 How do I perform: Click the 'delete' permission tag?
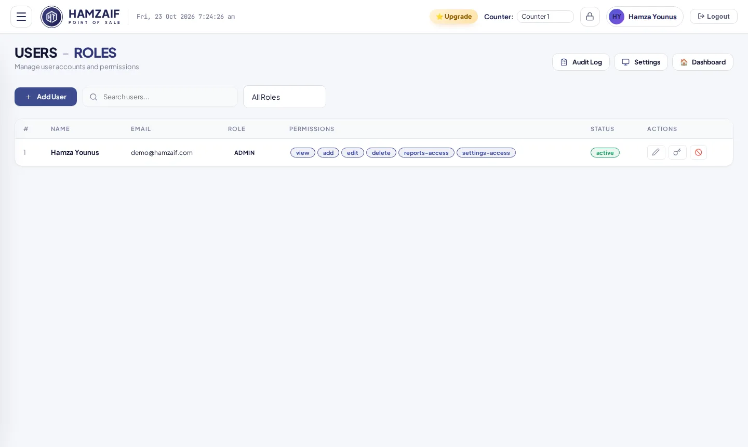click(x=381, y=153)
